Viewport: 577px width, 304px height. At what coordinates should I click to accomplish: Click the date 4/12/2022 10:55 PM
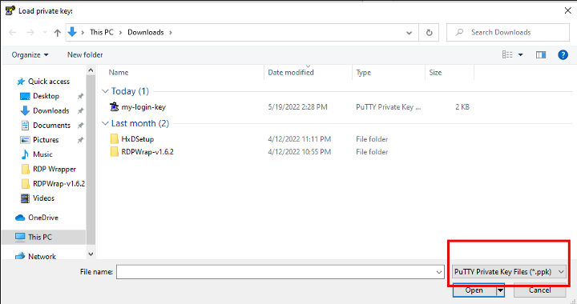299,152
